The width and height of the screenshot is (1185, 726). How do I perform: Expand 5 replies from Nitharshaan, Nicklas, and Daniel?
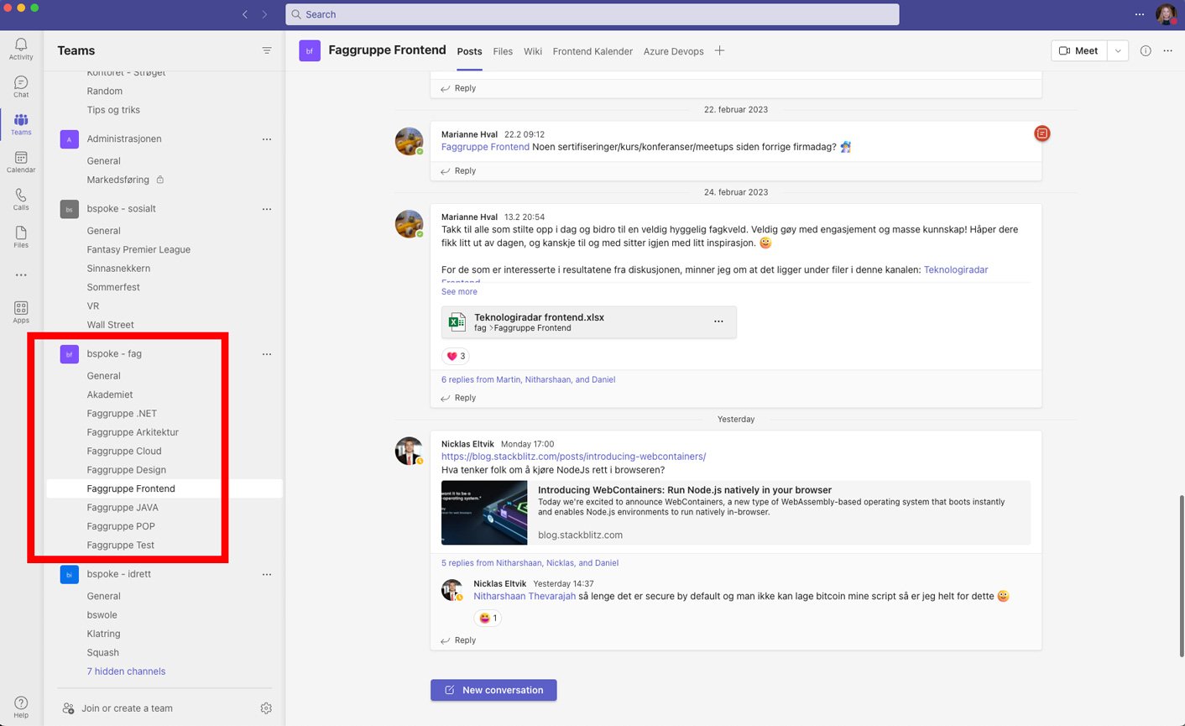pos(530,563)
